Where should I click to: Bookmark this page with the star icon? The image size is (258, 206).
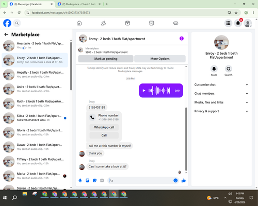point(236,12)
